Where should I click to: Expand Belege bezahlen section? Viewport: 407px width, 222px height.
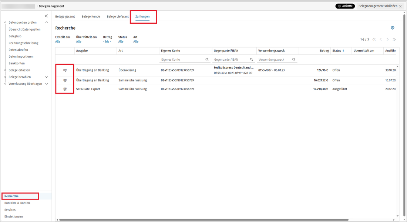(47, 77)
